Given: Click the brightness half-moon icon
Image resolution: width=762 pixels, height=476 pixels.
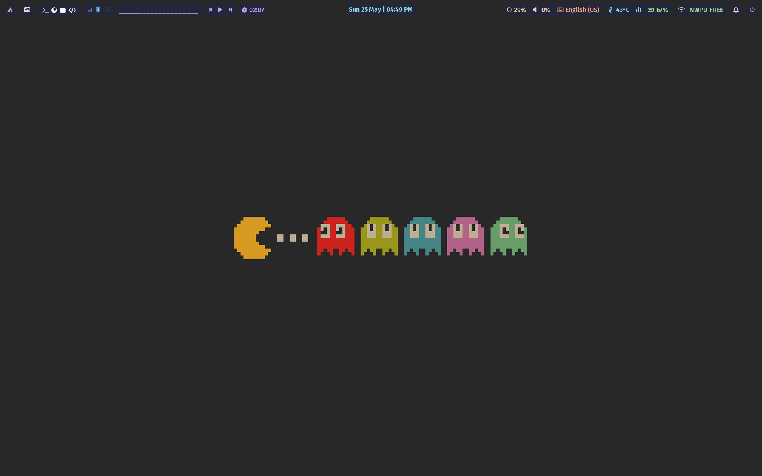Looking at the screenshot, I should (509, 10).
